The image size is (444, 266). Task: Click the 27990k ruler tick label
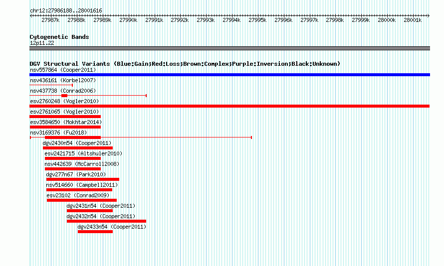coord(128,20)
